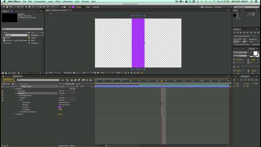Collapse the Contents group
The image size is (261, 147).
pyautogui.click(x=14, y=89)
